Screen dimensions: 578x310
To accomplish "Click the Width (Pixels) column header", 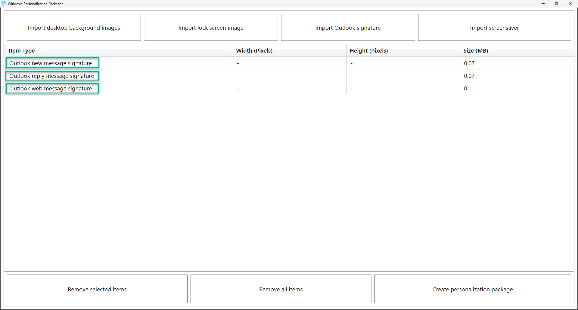I will point(254,51).
